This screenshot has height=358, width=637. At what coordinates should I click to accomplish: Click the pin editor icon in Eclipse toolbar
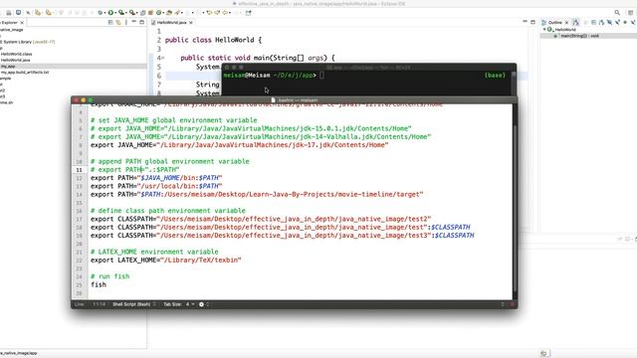point(248,13)
